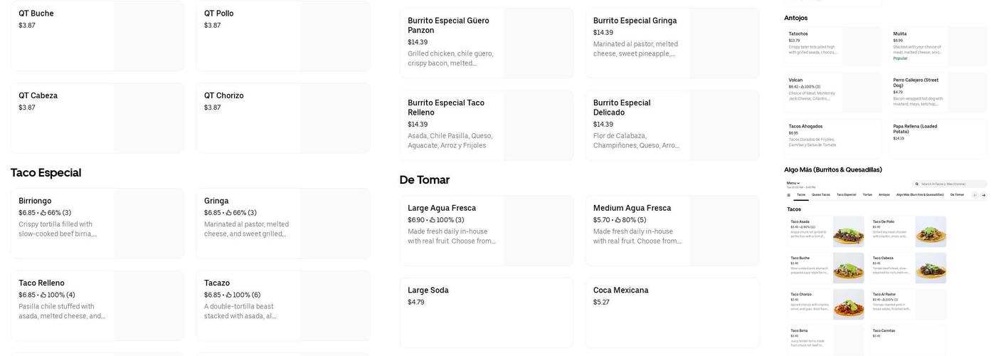Open the De Tomar tab
This screenshot has height=356, width=996.
[x=957, y=194]
